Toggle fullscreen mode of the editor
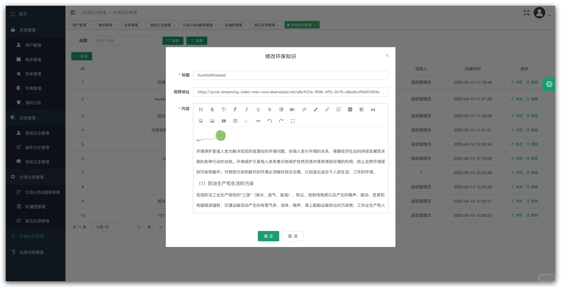The height and width of the screenshot is (287, 561). pyautogui.click(x=292, y=121)
